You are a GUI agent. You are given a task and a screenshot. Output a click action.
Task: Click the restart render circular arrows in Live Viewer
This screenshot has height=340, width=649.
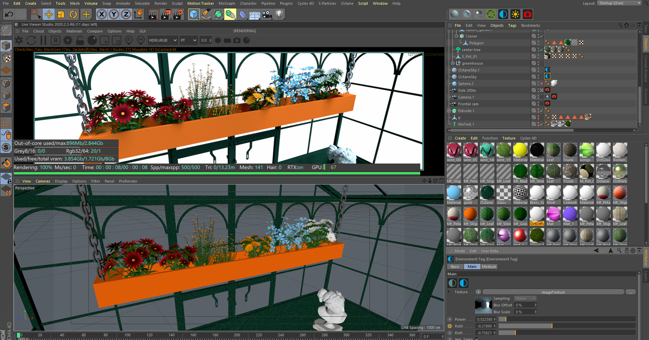31,40
